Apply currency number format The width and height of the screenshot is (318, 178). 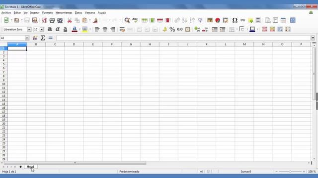pos(164,30)
